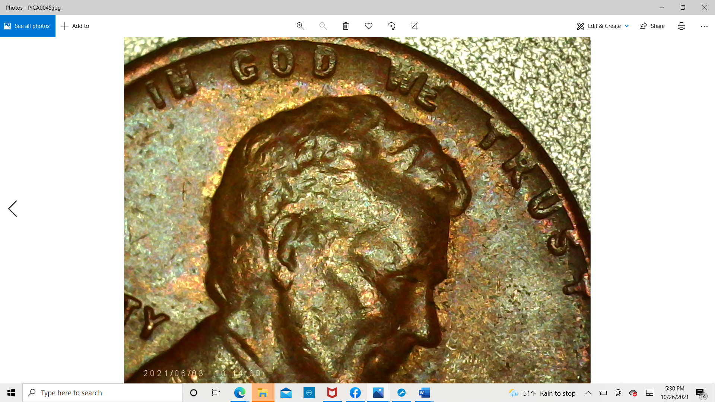Click the print icon
The width and height of the screenshot is (715, 402).
click(x=681, y=26)
